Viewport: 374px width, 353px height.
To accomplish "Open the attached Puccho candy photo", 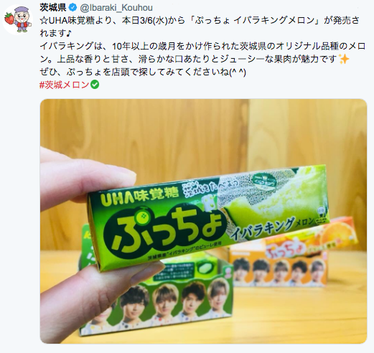I will coord(203,221).
